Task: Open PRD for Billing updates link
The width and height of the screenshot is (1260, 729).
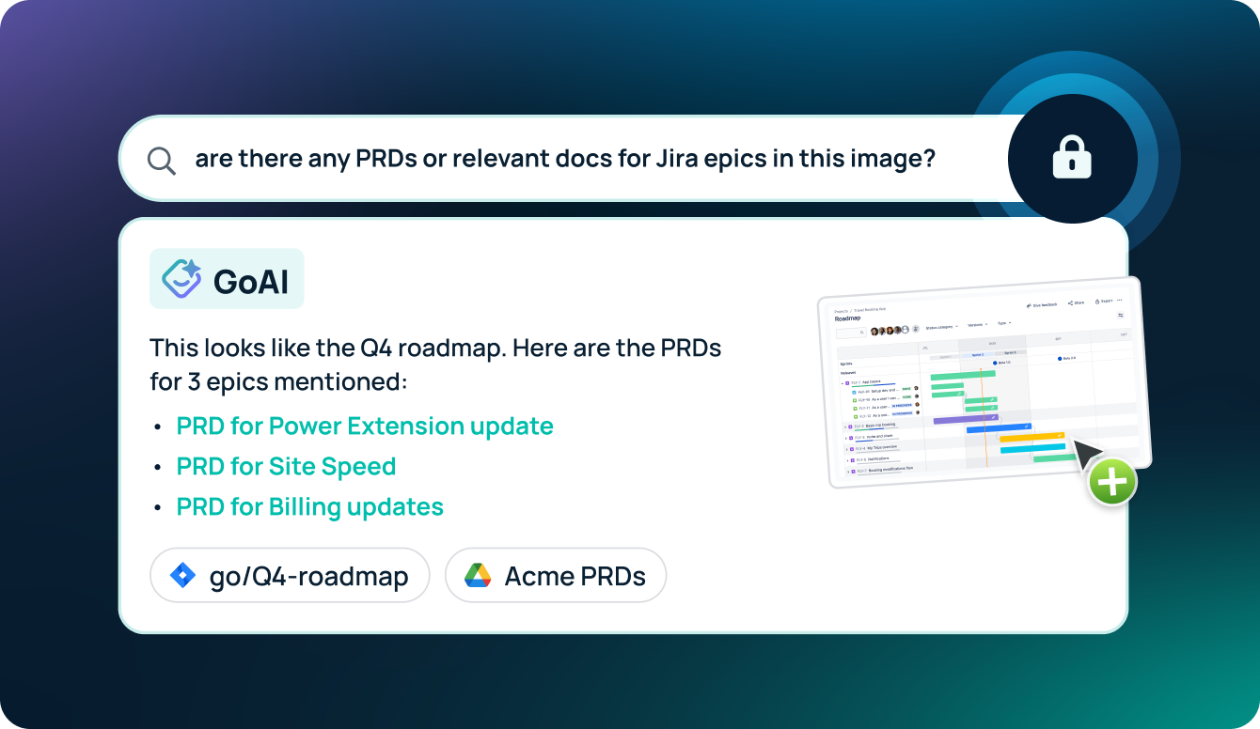Action: [309, 506]
